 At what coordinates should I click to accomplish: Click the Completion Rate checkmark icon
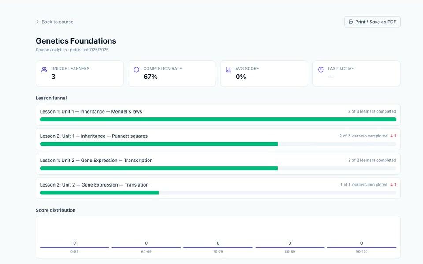[137, 70]
